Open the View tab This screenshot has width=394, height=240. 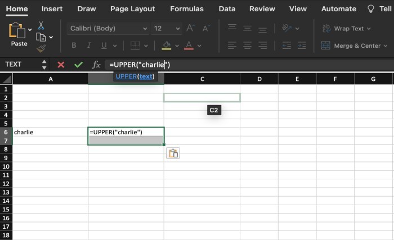click(298, 9)
